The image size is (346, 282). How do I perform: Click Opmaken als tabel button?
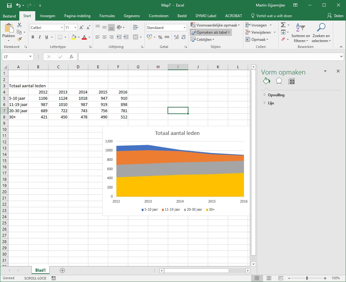click(x=211, y=32)
